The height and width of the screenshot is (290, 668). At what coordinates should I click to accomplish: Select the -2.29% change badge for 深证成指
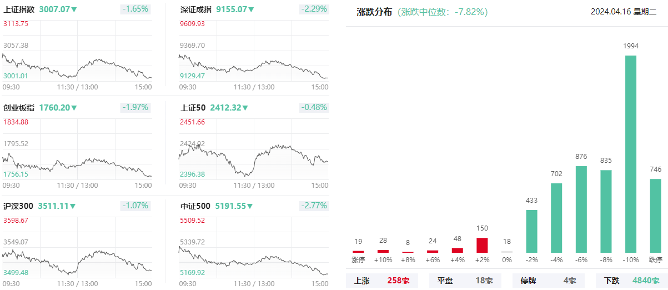(x=314, y=9)
